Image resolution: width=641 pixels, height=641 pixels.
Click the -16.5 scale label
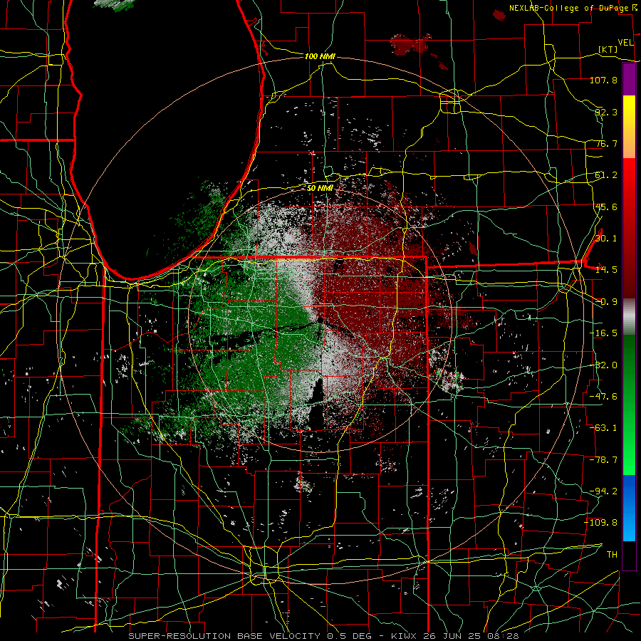tap(603, 333)
